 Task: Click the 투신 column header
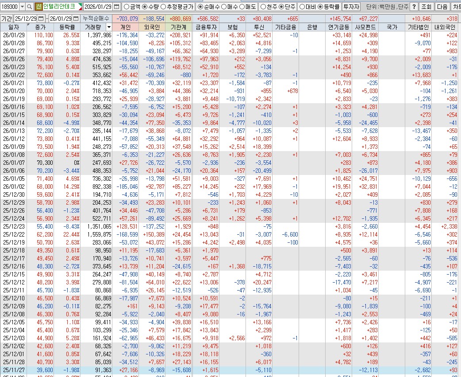[x=259, y=27]
